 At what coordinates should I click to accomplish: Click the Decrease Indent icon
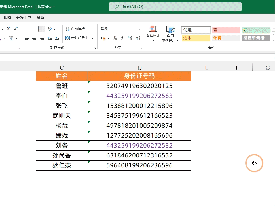pos(50,38)
